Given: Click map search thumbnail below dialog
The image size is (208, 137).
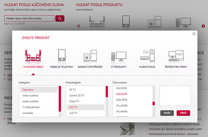Looking at the screenshot, I should pos(127,129).
